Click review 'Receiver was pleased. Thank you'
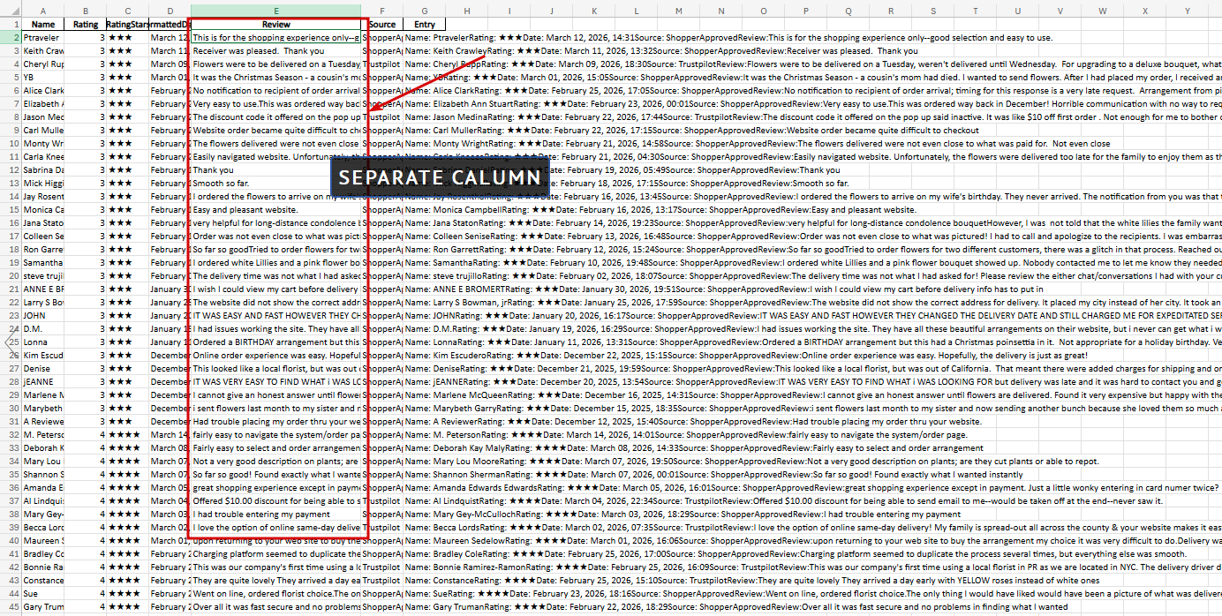Viewport: 1222px width, 616px height. 275,50
